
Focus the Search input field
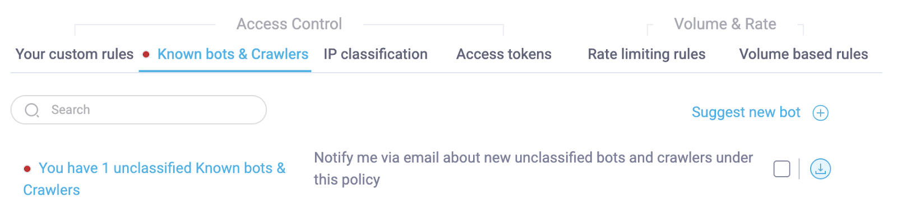click(x=138, y=110)
